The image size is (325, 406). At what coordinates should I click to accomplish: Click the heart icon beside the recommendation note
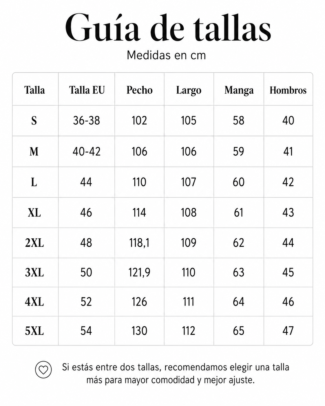click(x=43, y=370)
